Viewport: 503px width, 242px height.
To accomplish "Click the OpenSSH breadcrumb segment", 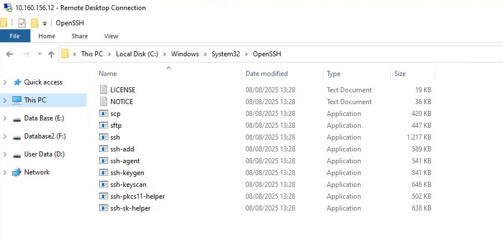I will pyautogui.click(x=267, y=54).
